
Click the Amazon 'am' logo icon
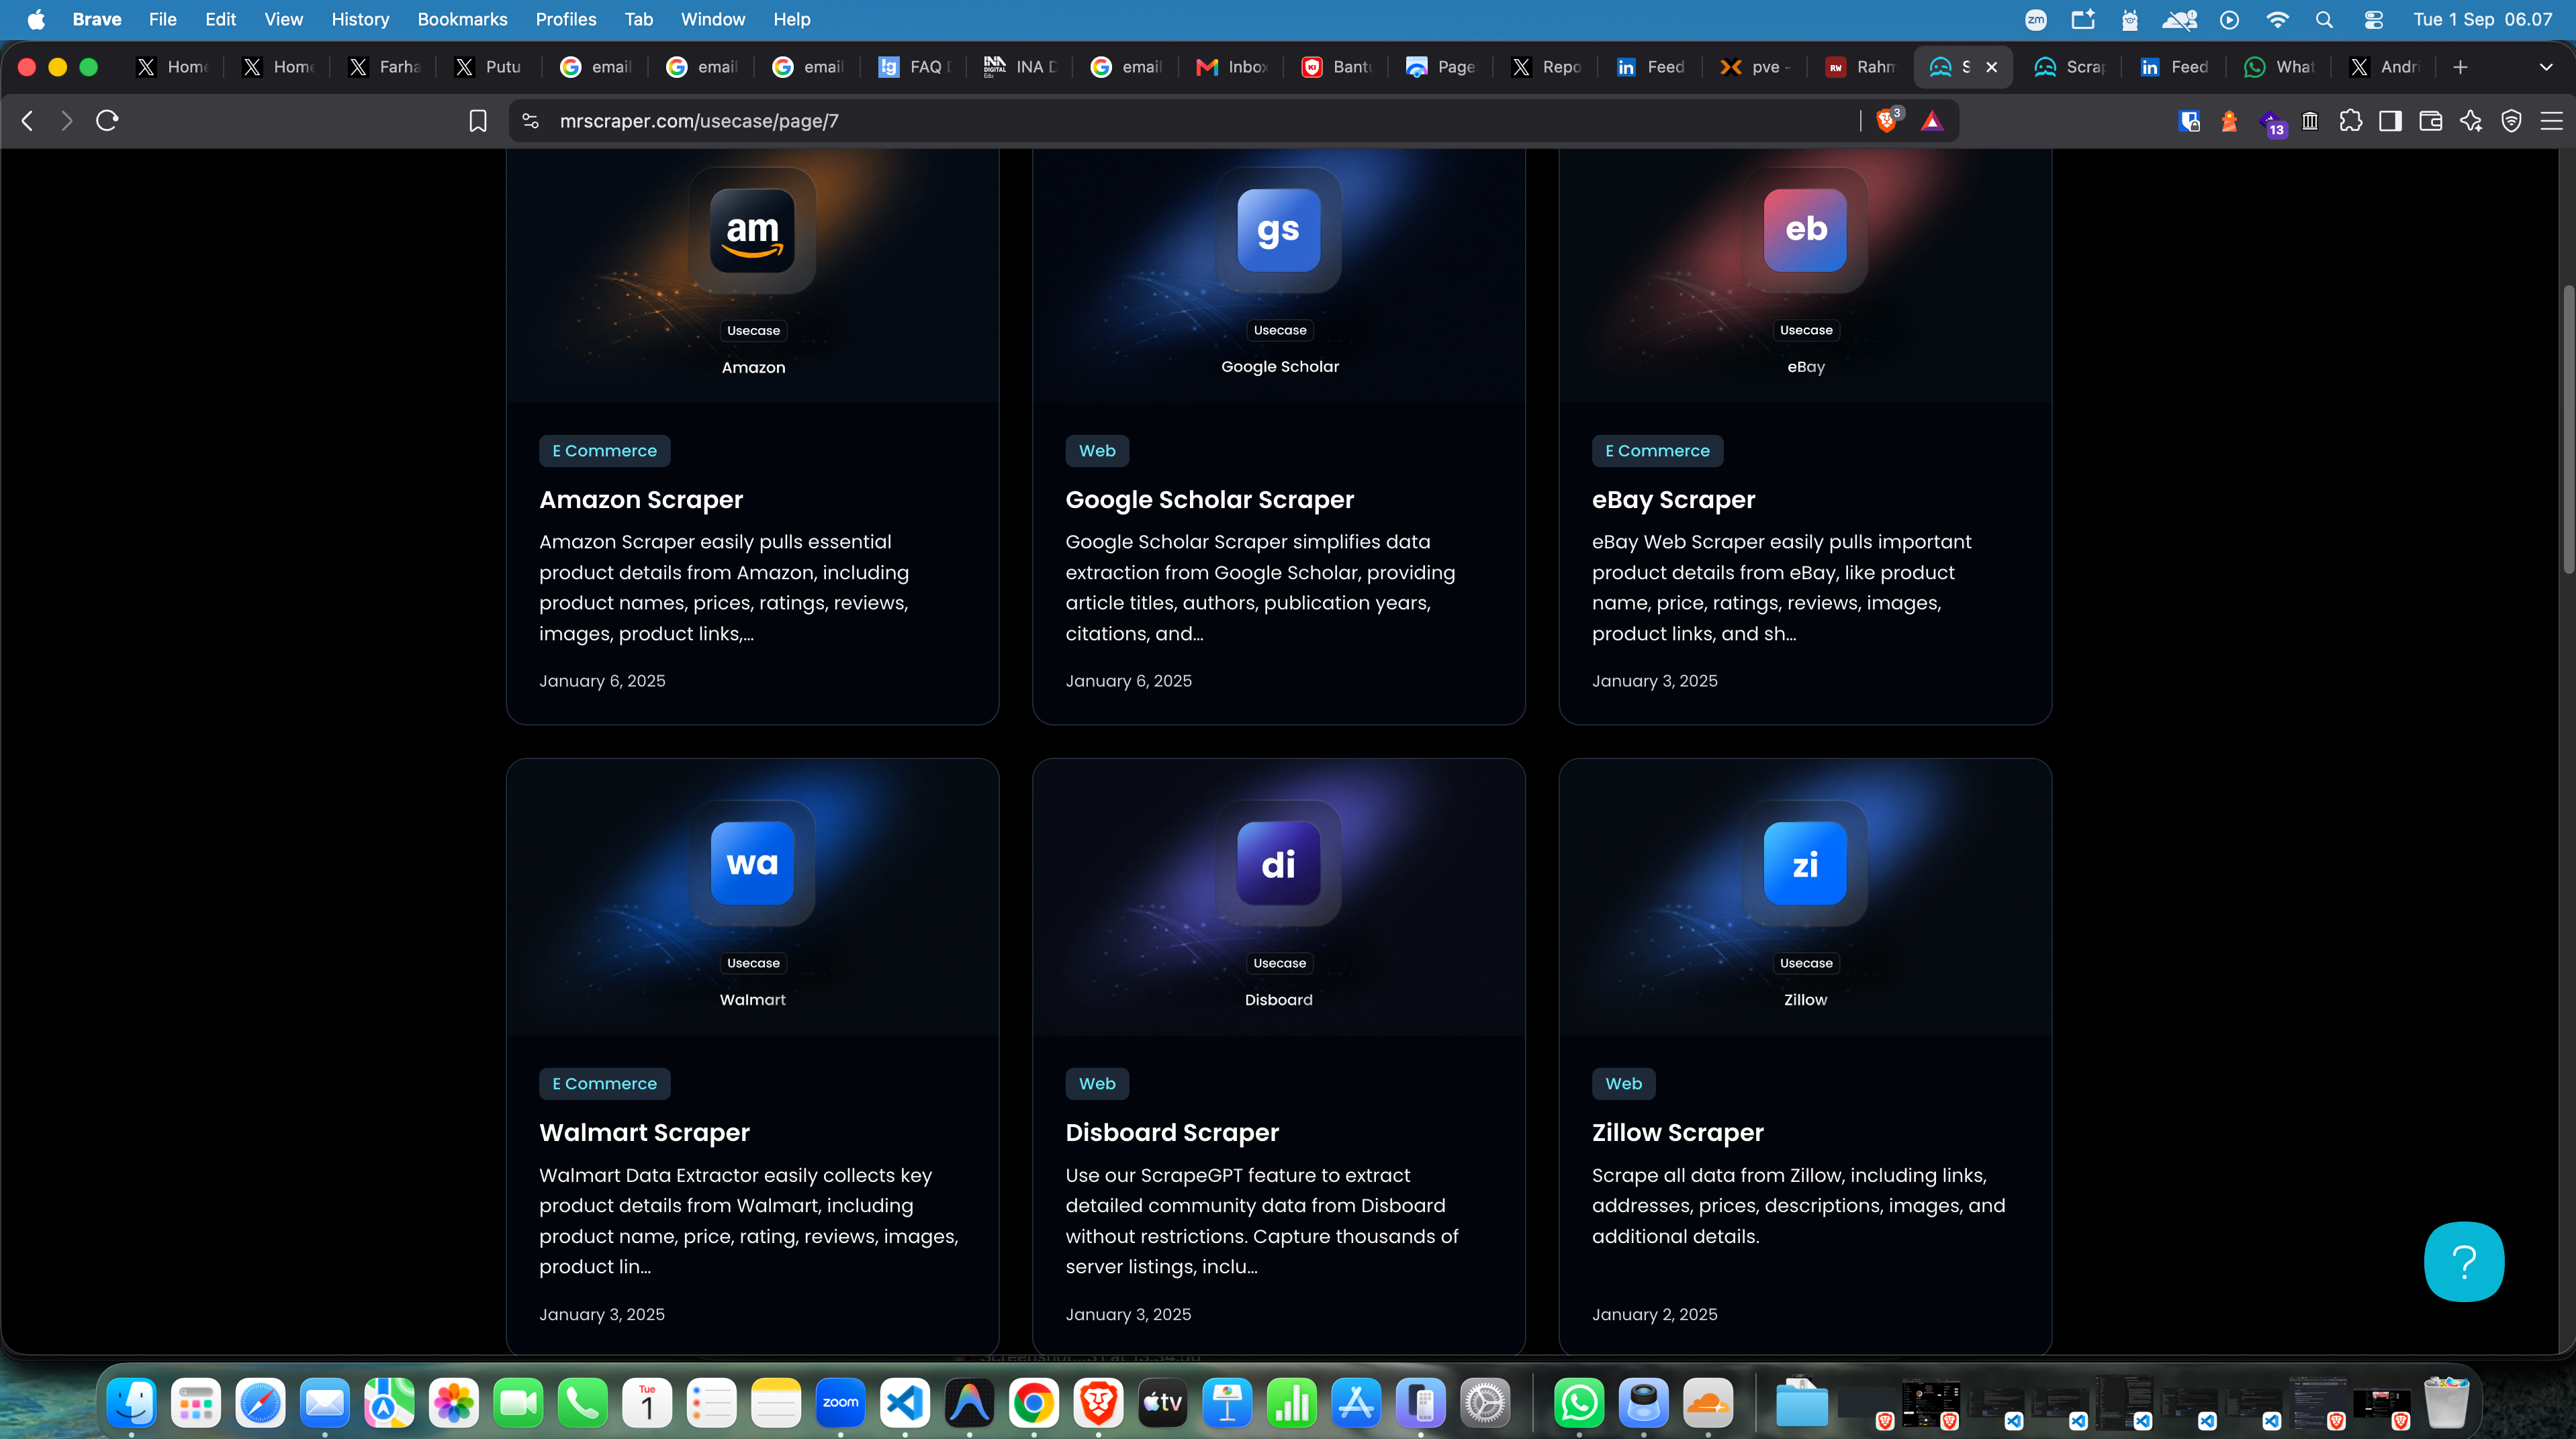(752, 230)
